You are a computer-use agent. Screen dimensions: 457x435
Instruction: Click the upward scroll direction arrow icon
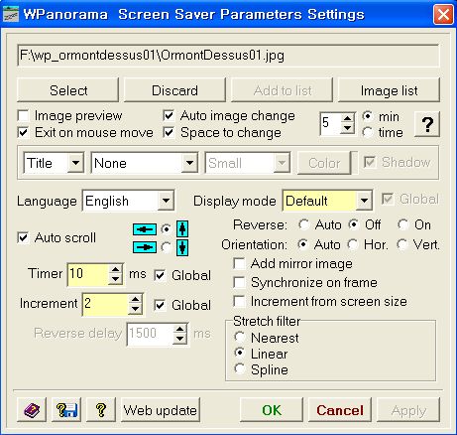point(182,229)
